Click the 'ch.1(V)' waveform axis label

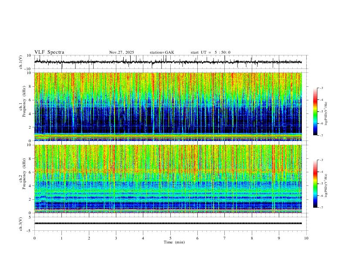point(21,62)
